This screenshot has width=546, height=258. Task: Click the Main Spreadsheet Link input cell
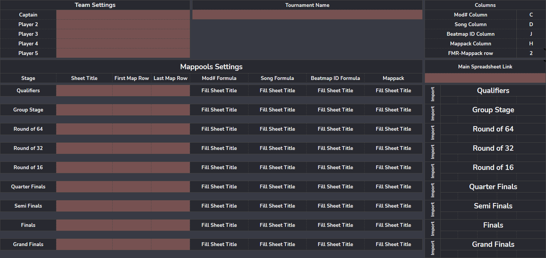485,78
